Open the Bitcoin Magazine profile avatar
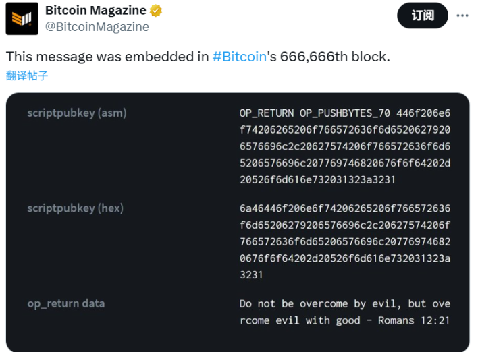 coord(22,19)
